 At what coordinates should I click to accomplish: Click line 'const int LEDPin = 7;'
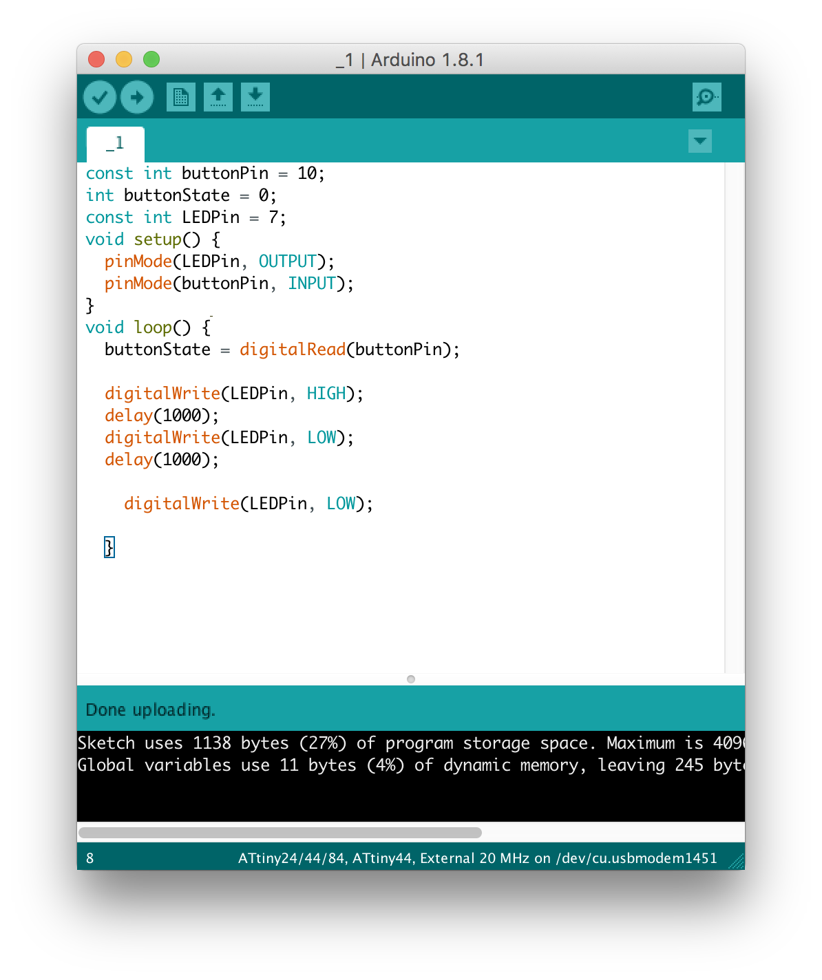[x=186, y=217]
